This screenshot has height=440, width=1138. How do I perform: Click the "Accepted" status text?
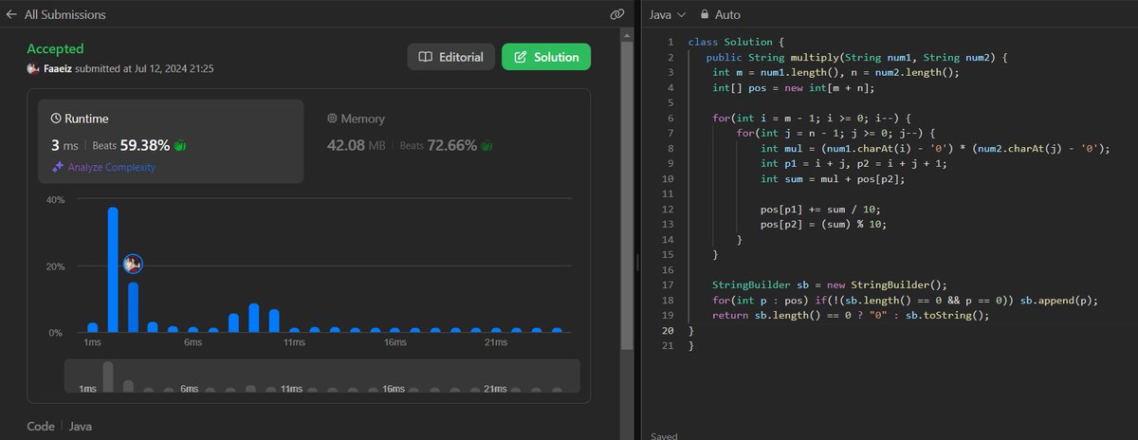55,48
